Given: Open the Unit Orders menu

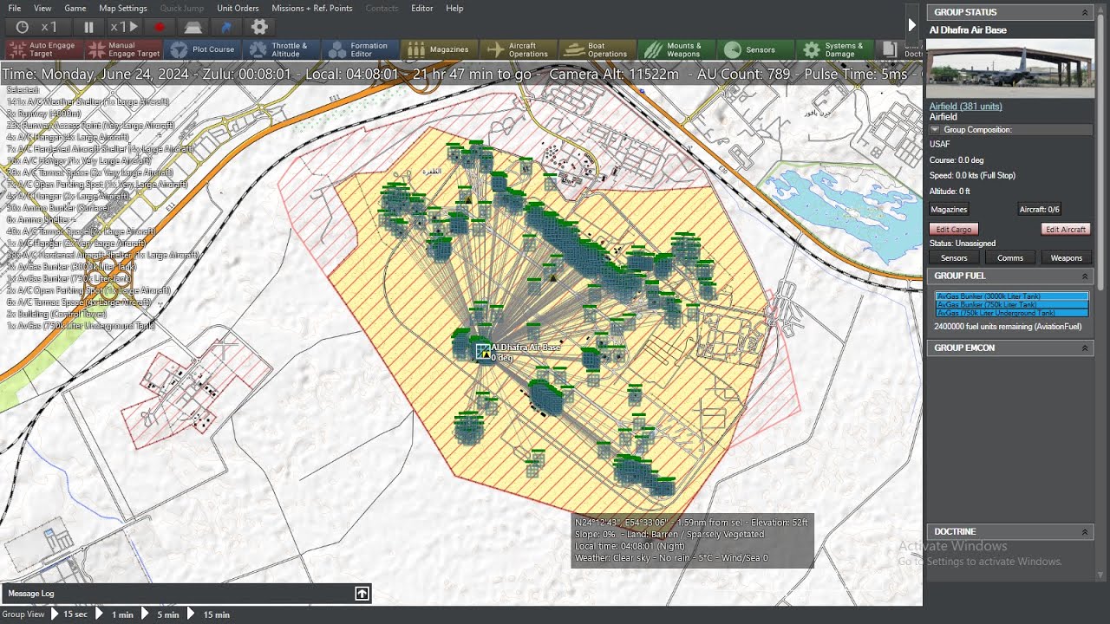Looking at the screenshot, I should click(x=238, y=8).
